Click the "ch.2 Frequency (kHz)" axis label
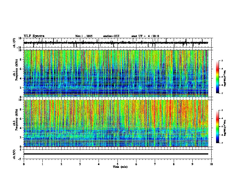Screen dimensions: 238x184 [x=16, y=119]
